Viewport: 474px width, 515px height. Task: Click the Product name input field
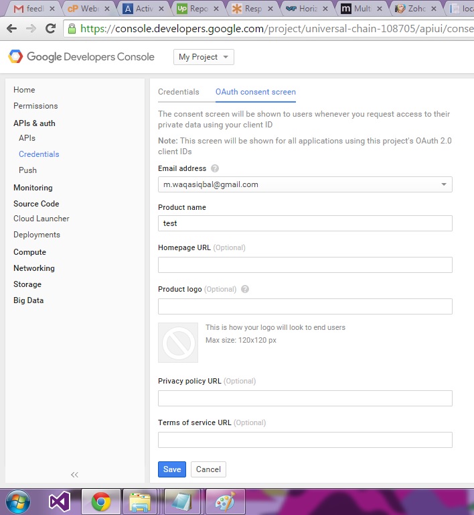[x=305, y=223]
